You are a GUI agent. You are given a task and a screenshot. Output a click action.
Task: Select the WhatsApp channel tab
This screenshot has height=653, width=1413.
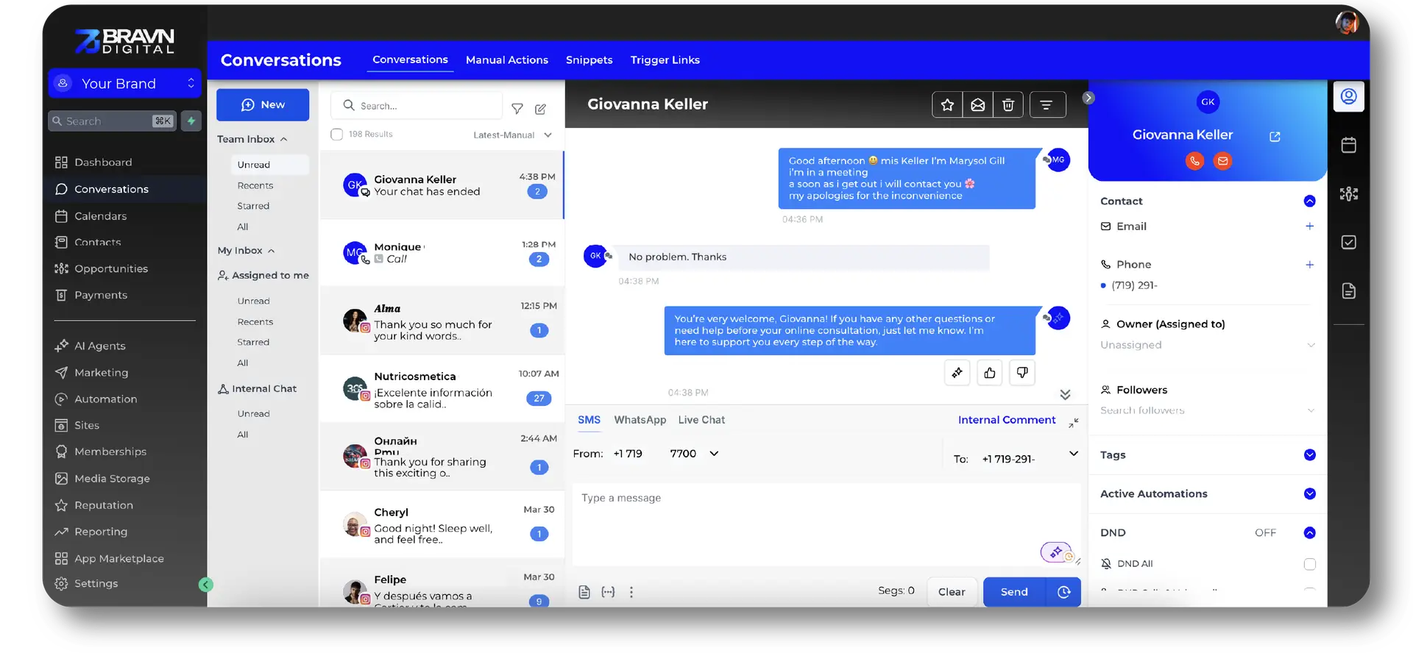[x=640, y=420]
